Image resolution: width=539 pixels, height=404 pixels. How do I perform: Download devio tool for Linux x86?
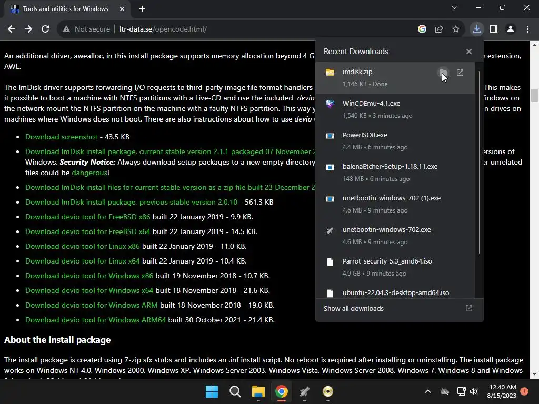(x=83, y=246)
